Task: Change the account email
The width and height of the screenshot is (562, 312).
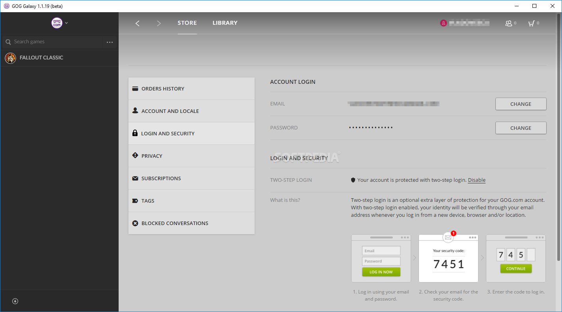Action: 521,104
